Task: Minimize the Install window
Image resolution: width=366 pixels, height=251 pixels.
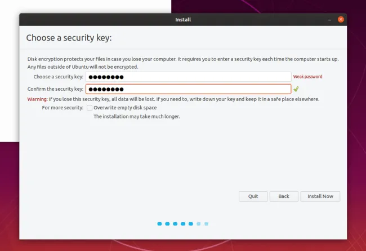Action: click(x=329, y=20)
